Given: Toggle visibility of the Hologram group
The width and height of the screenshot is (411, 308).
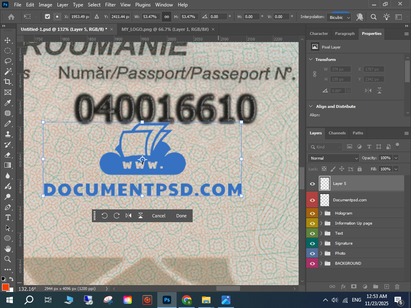Looking at the screenshot, I should point(312,213).
